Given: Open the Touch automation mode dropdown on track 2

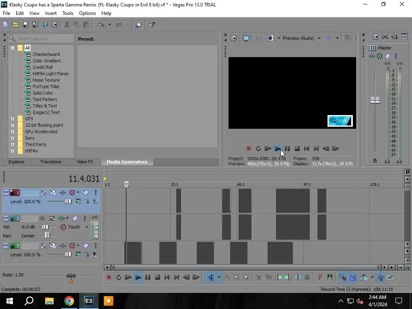Looking at the screenshot, I should tap(87, 227).
